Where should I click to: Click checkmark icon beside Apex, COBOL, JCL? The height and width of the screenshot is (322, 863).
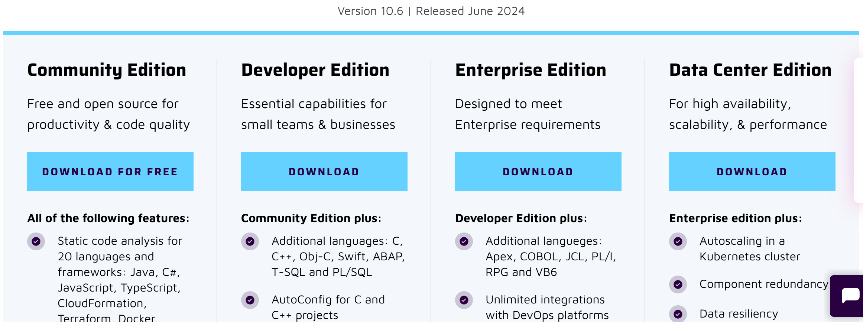click(464, 241)
